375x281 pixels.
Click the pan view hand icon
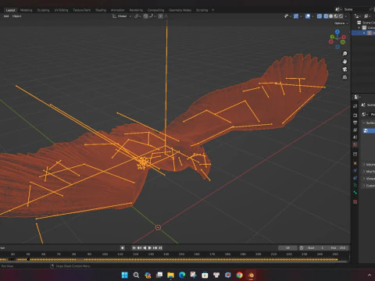(x=345, y=62)
